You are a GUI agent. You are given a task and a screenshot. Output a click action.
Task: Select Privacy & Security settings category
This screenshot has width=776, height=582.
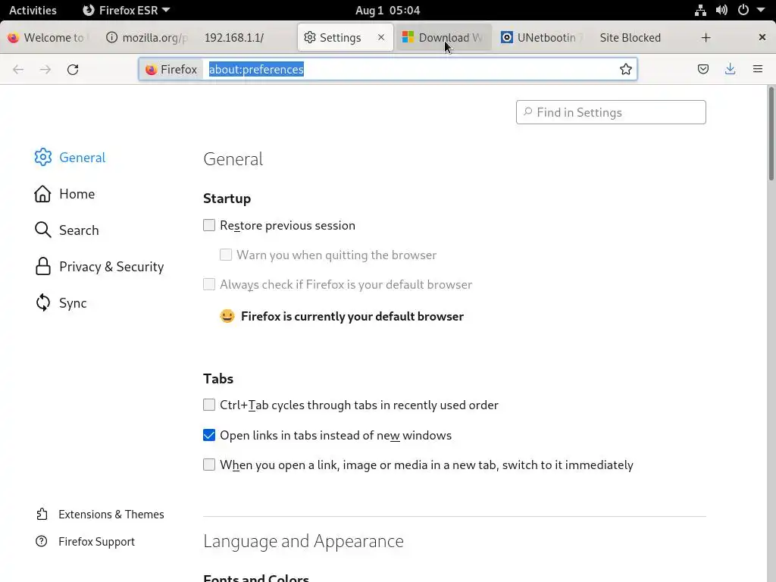[x=111, y=267]
